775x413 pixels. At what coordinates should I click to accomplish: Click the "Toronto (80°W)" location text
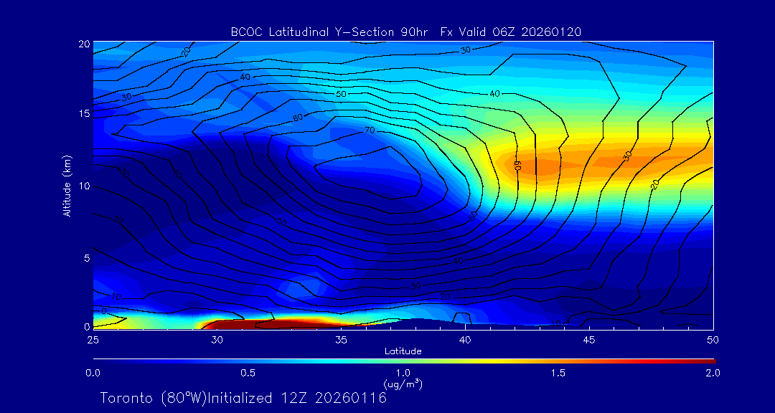click(x=152, y=398)
